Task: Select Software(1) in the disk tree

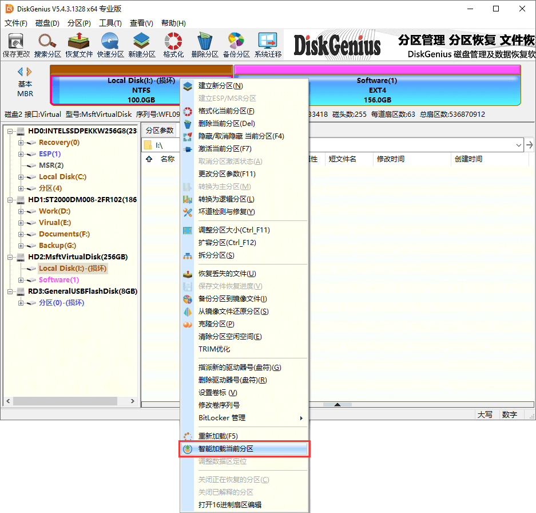Action: [59, 280]
